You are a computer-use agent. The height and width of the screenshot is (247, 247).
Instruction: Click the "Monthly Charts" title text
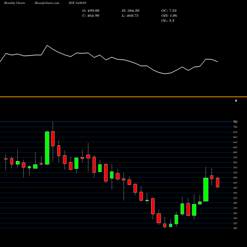pos(14,3)
